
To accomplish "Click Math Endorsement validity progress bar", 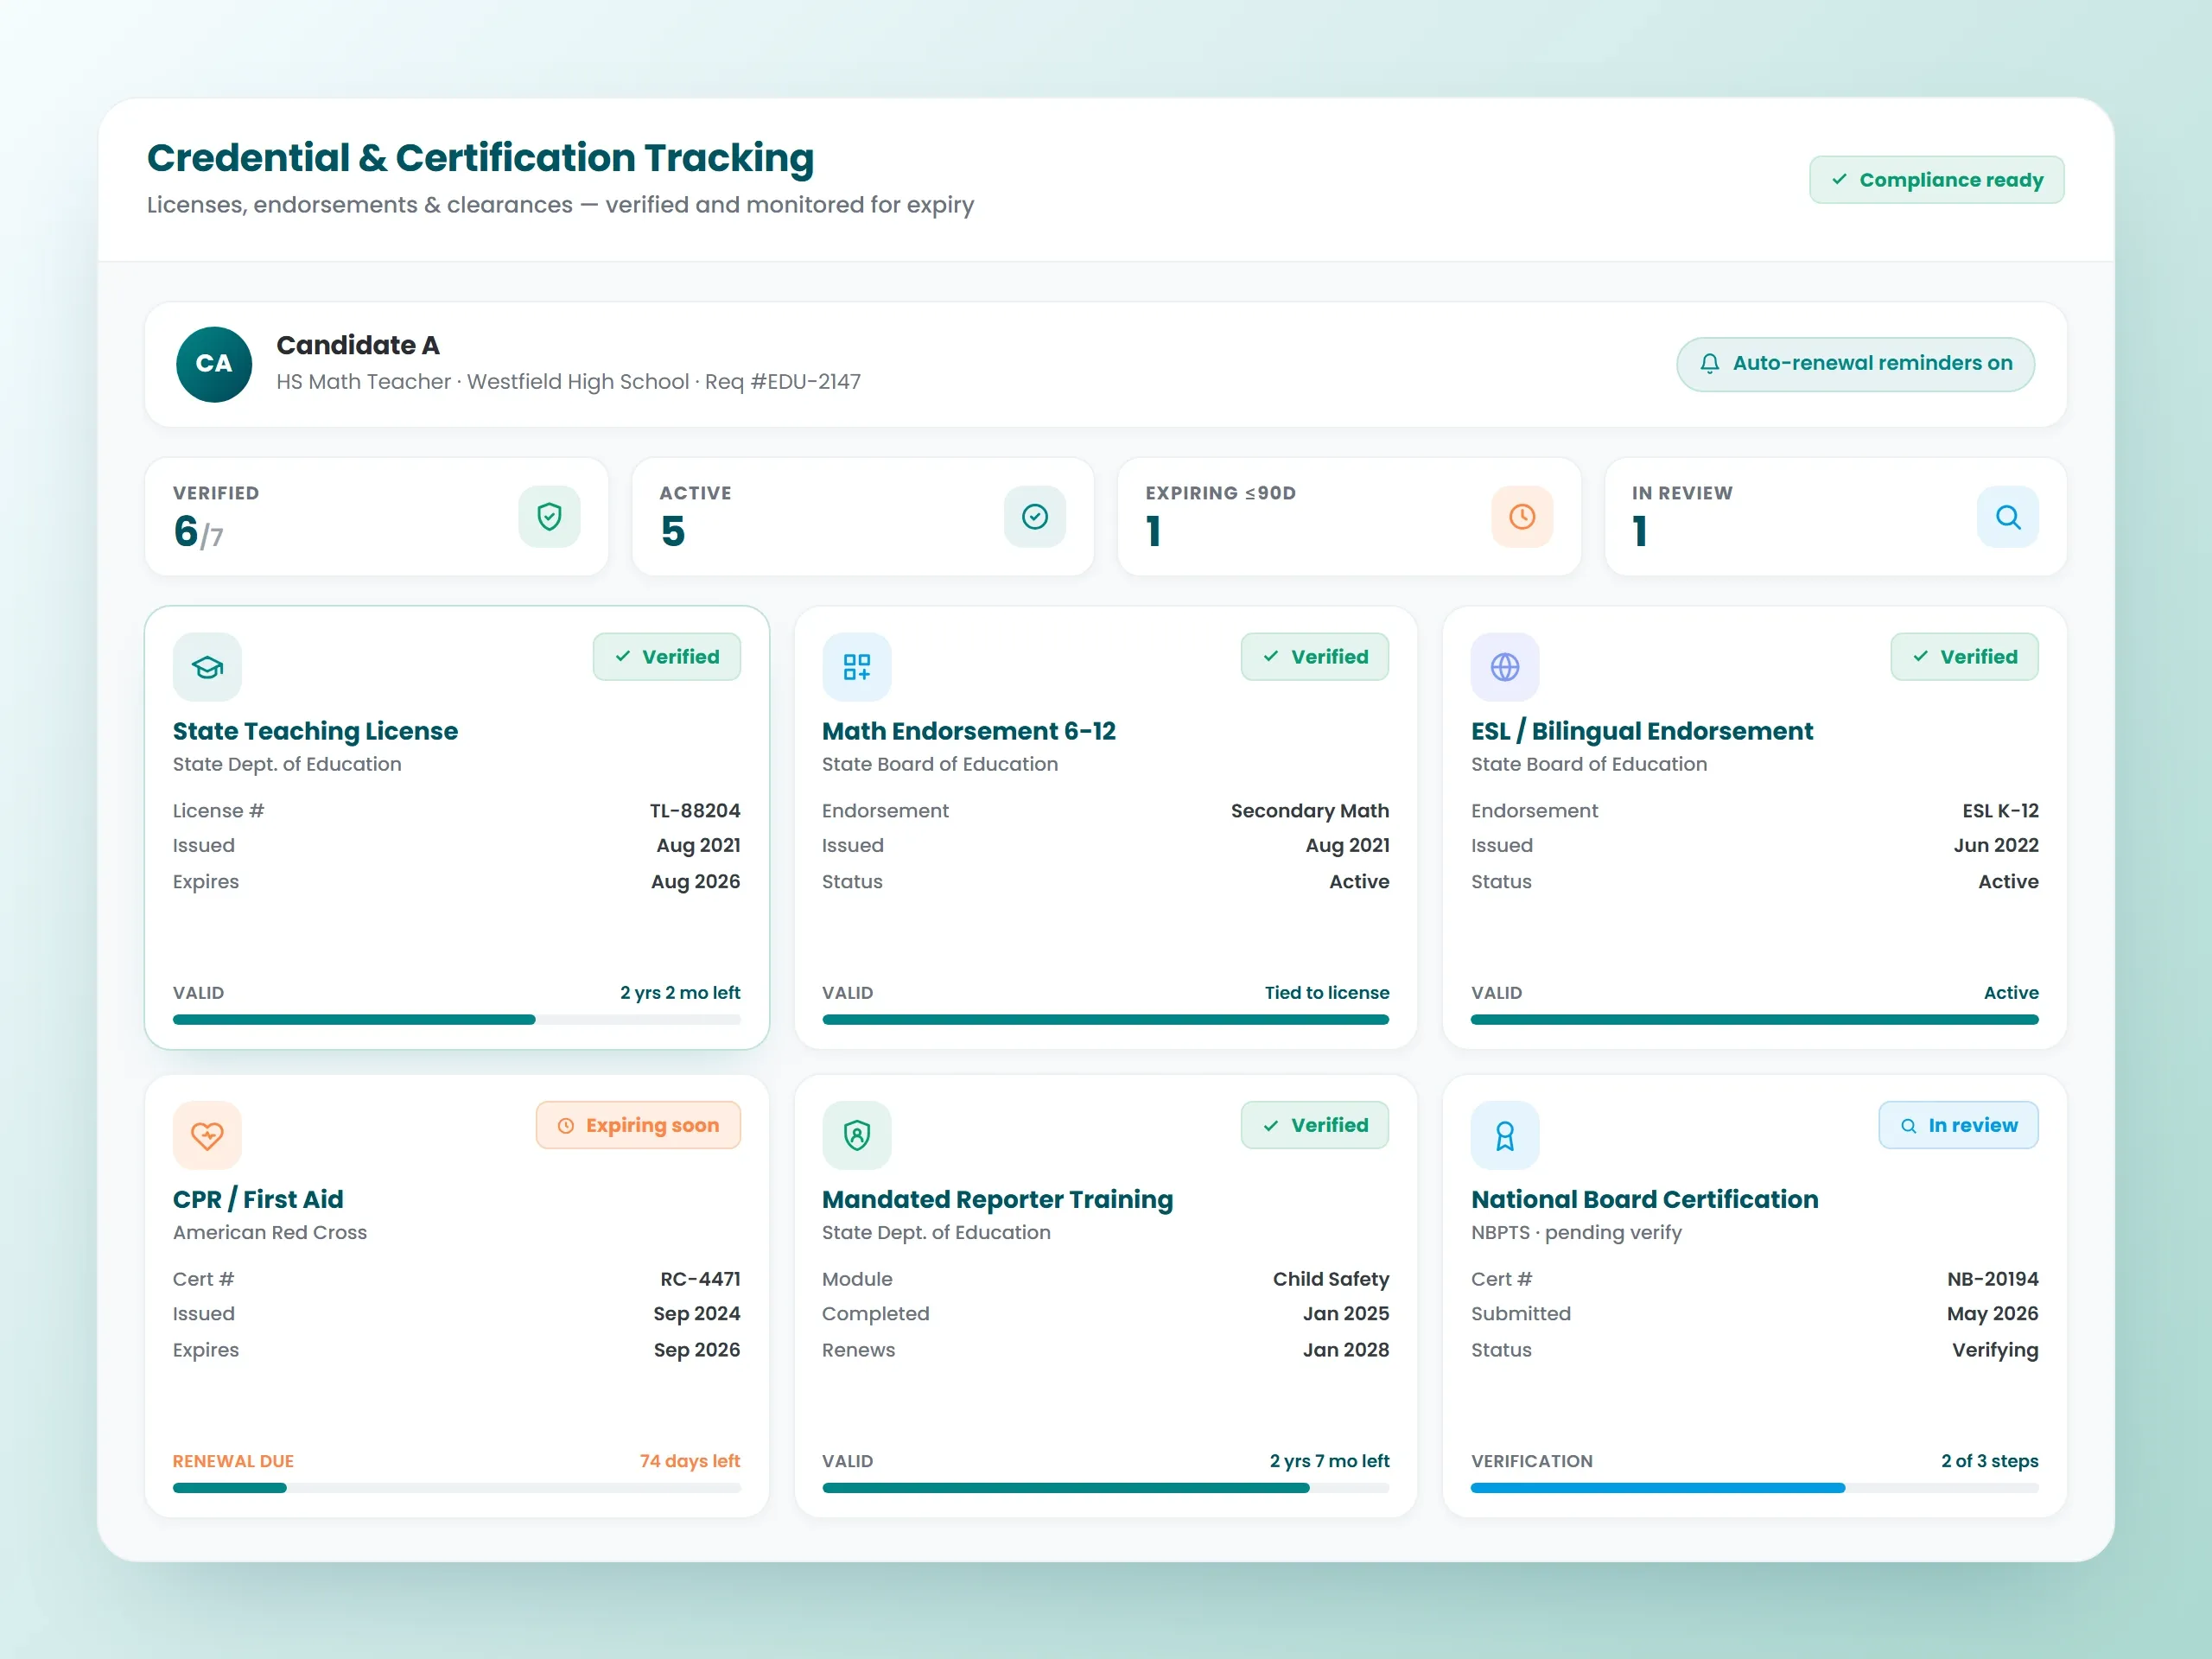I will tap(1105, 1020).
